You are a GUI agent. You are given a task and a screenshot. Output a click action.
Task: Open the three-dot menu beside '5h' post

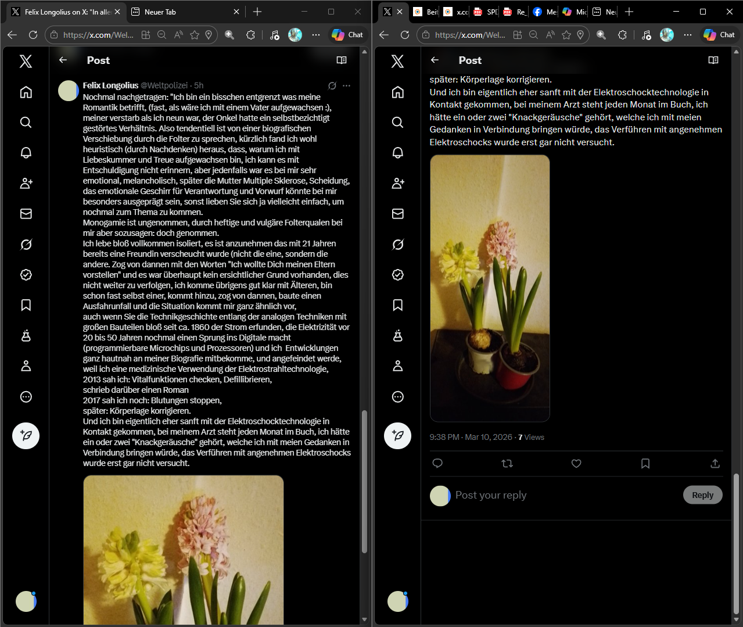click(x=347, y=85)
